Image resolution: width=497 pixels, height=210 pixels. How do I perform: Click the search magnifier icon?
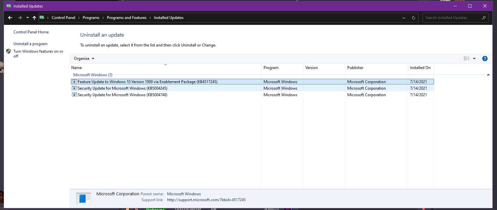[x=484, y=18]
